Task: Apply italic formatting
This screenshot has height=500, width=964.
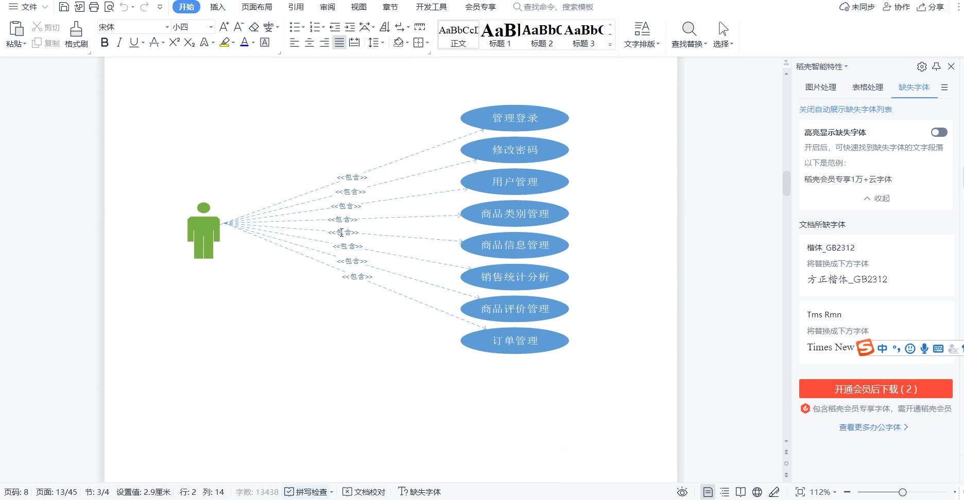Action: [x=119, y=42]
